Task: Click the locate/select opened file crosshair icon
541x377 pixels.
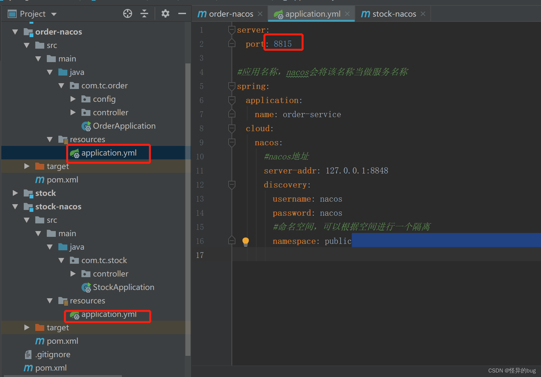Action: pos(128,13)
